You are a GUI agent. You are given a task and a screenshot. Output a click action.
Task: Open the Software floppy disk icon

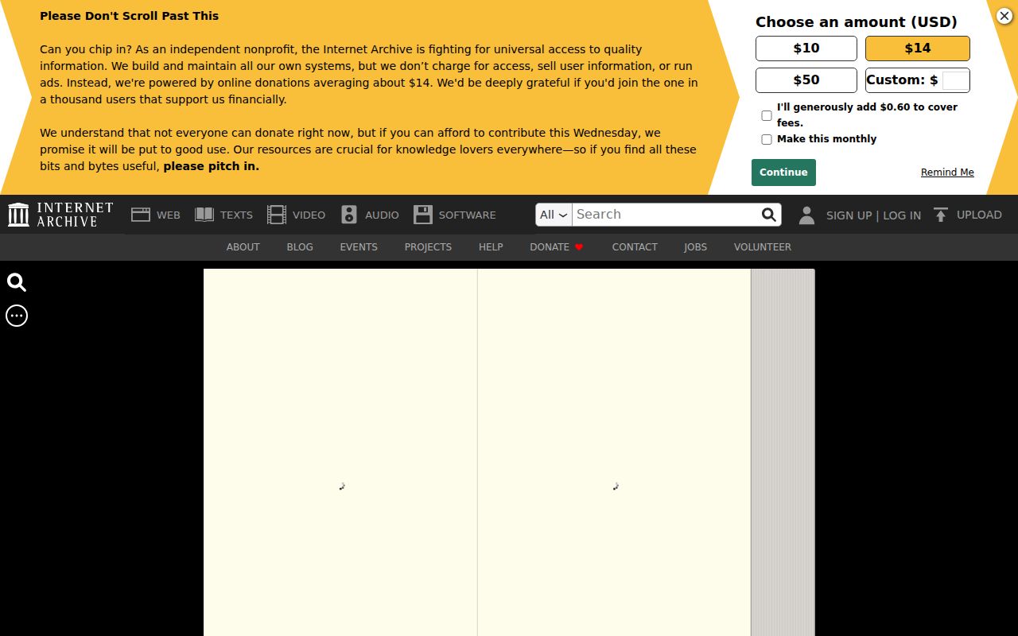pyautogui.click(x=423, y=215)
